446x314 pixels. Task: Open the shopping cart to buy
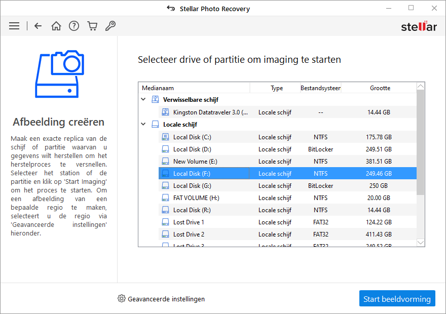(92, 26)
